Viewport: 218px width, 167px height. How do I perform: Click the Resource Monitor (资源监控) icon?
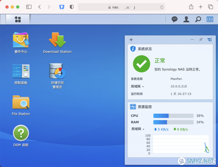click(133, 107)
